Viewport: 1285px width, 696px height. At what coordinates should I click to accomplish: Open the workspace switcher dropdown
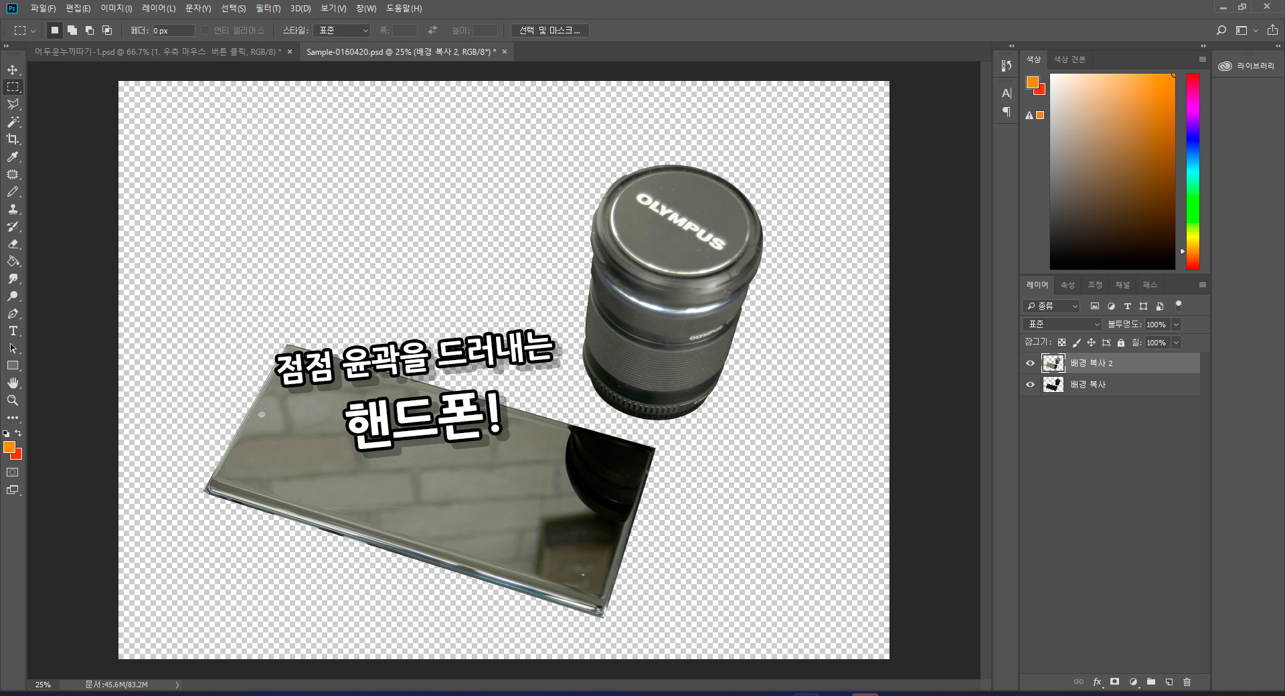click(1246, 30)
